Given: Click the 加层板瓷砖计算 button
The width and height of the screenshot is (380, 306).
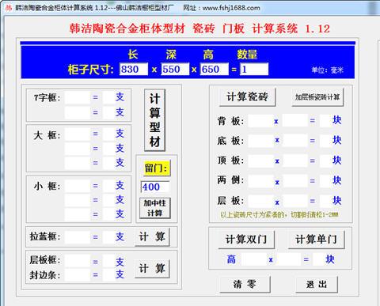Looking at the screenshot, I should (x=317, y=97).
